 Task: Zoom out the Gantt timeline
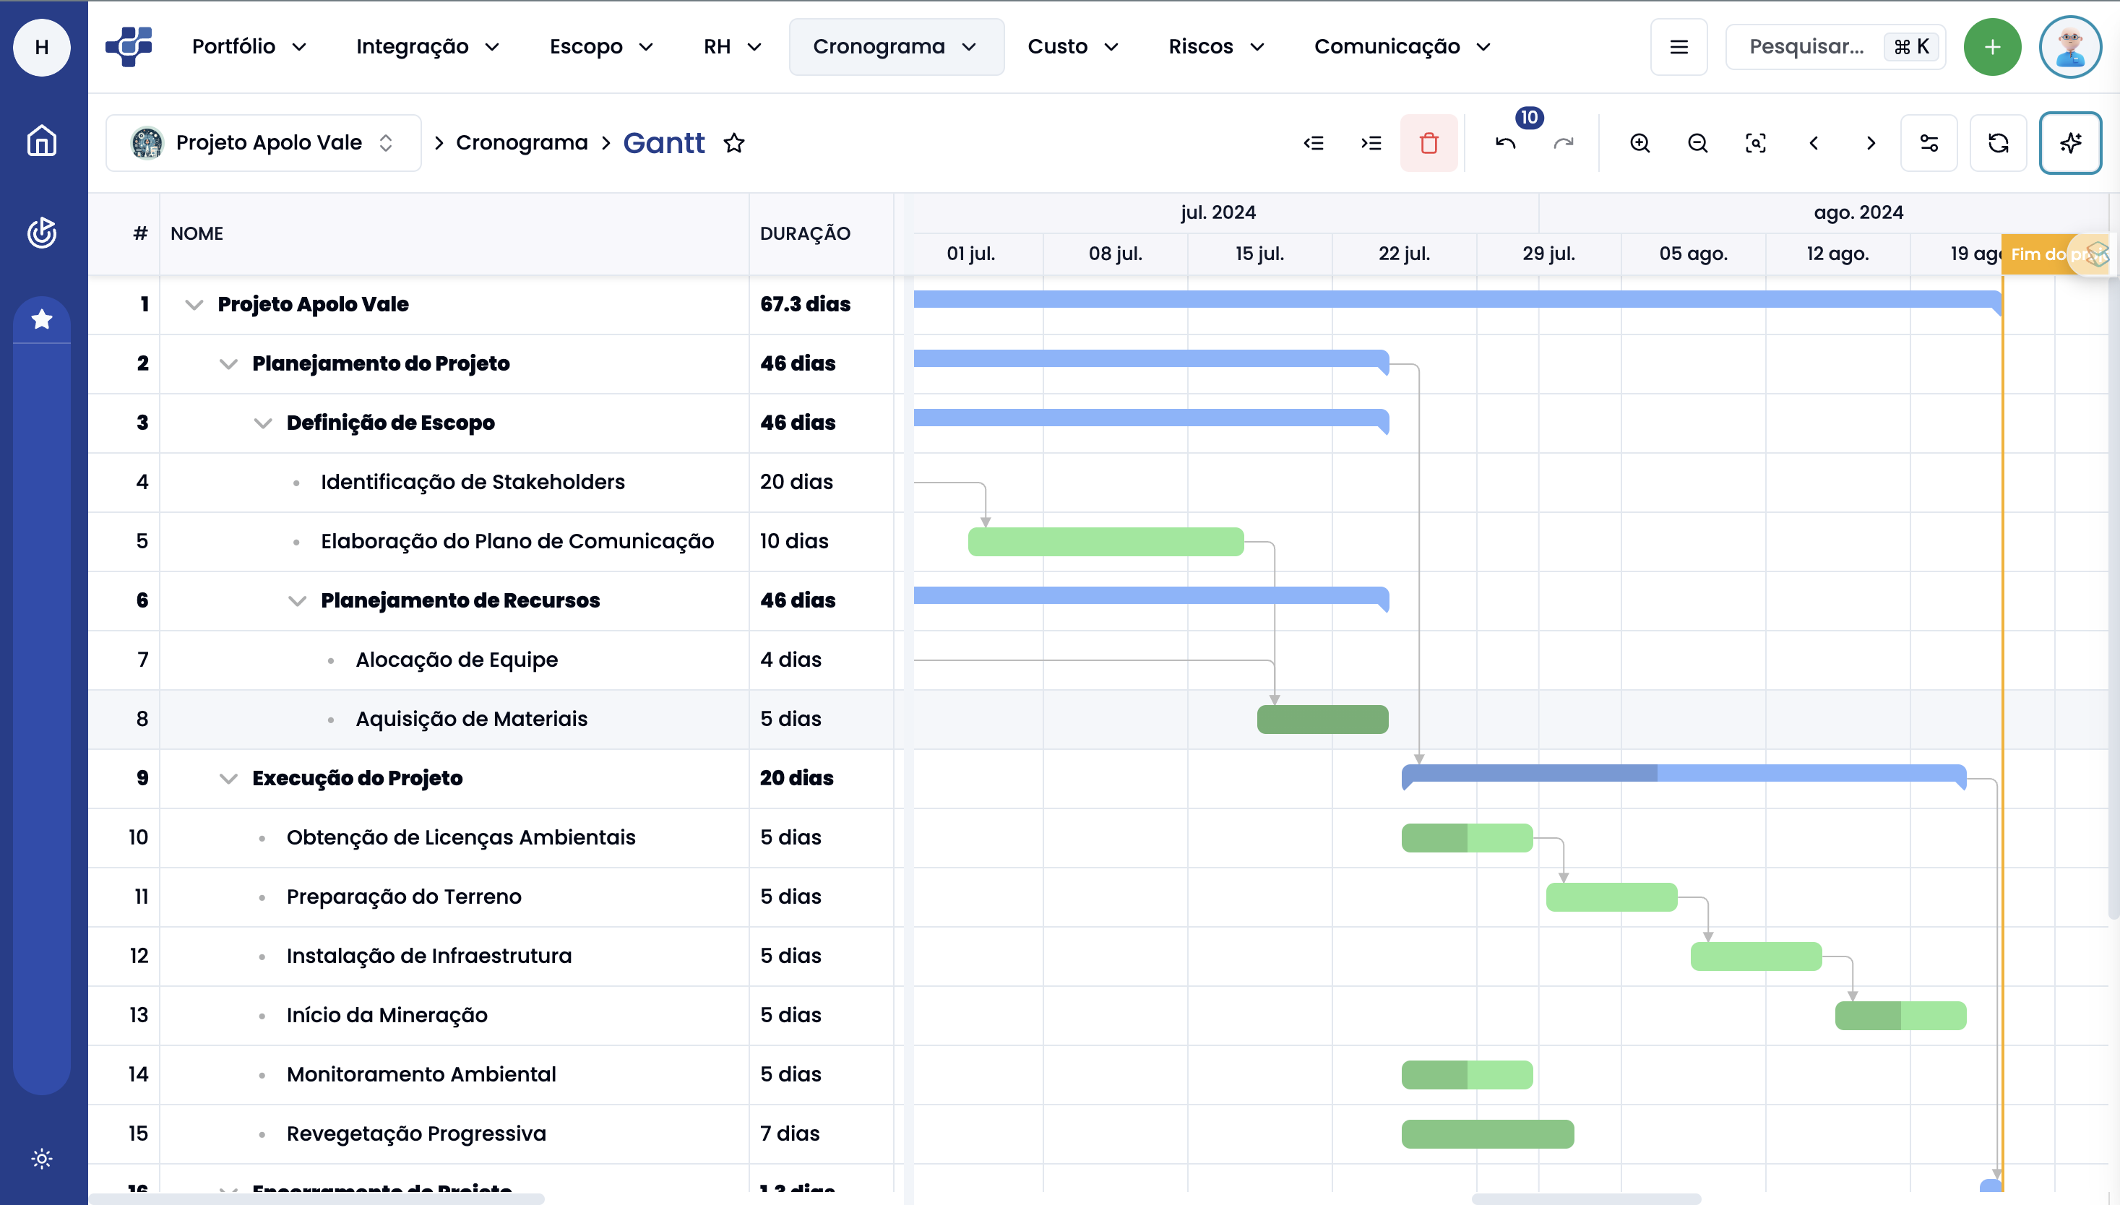click(x=1698, y=143)
